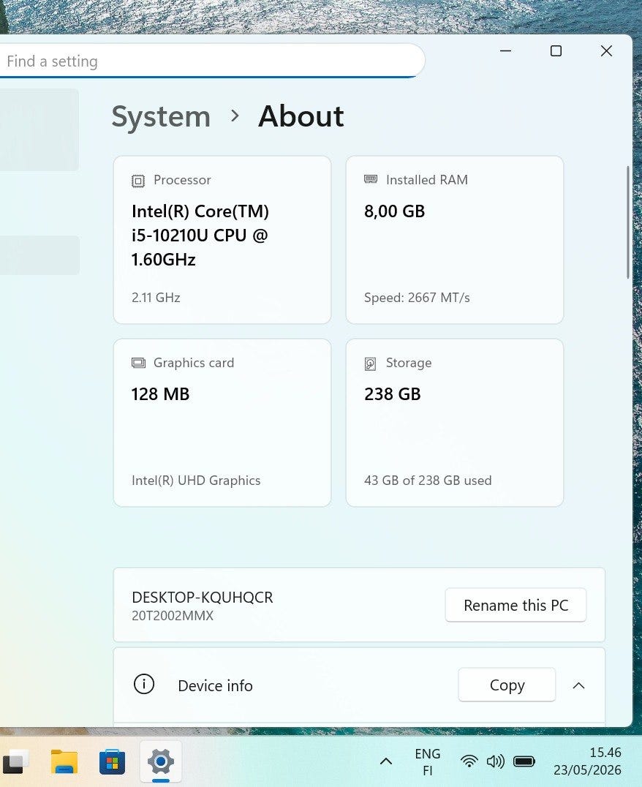Click the volume speaker tray icon
Viewport: 642px width, 787px height.
pos(496,761)
